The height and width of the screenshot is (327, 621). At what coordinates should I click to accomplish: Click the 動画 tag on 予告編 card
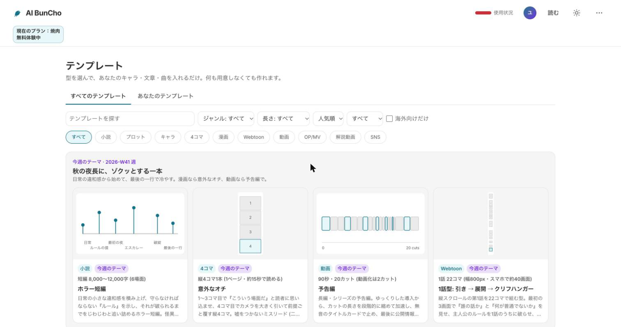coord(325,269)
